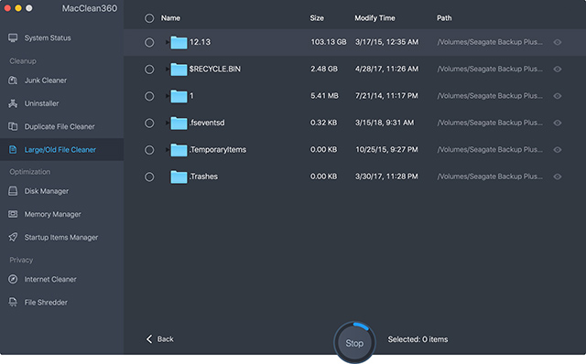
Task: Click the .Trashes folder icon
Action: point(179,177)
